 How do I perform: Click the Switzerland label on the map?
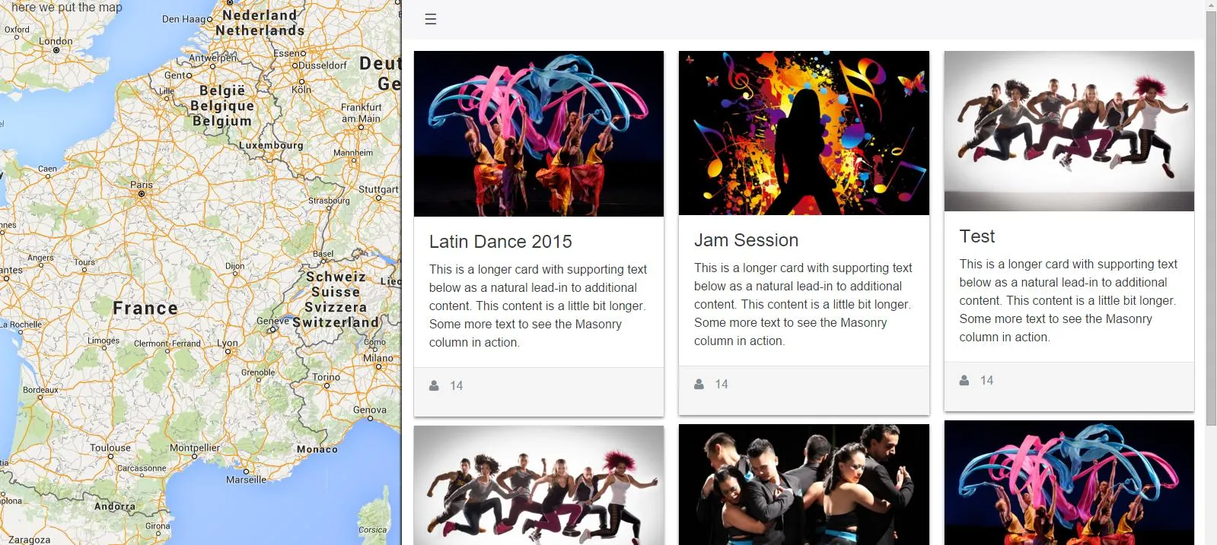(336, 322)
